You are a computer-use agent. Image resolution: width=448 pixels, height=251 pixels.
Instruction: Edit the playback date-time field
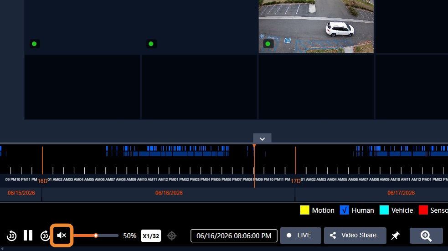[234, 236]
